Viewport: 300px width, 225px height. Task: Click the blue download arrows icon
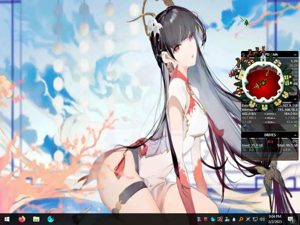pyautogui.click(x=245, y=126)
